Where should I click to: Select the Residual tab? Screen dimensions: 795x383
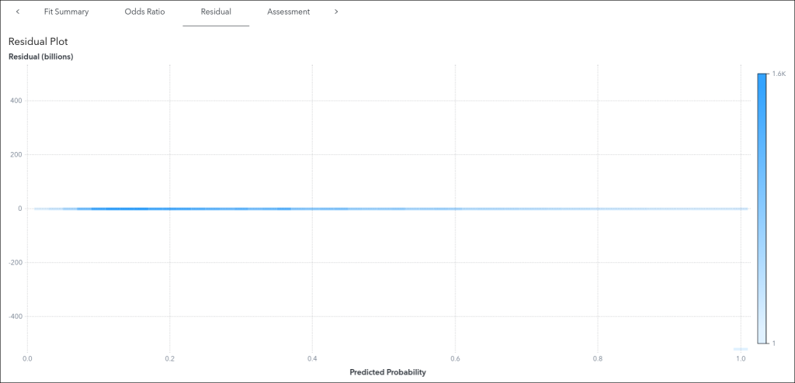[x=215, y=12]
